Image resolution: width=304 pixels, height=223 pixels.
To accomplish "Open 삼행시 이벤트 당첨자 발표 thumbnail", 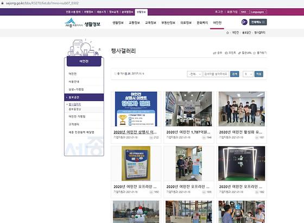I will pyautogui.click(x=136, y=109).
